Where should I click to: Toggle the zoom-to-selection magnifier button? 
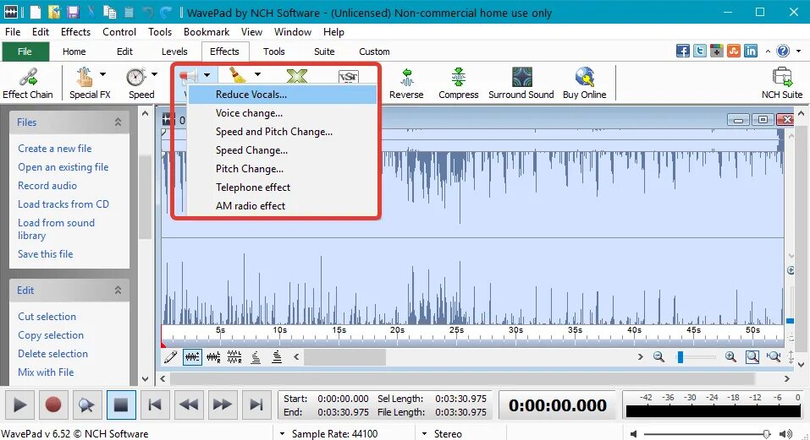tap(752, 356)
